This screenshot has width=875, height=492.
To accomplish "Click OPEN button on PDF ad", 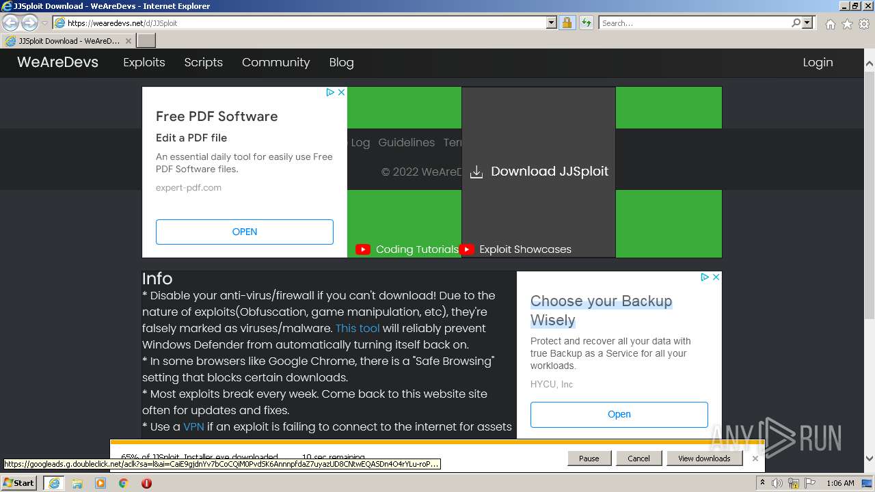I will (245, 232).
